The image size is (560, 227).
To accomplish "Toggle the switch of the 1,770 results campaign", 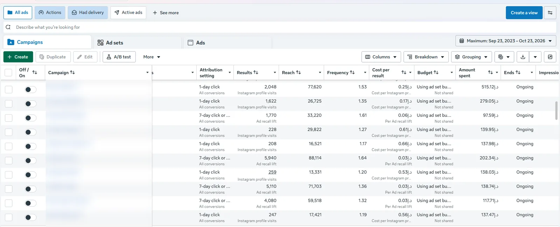I will pyautogui.click(x=30, y=118).
